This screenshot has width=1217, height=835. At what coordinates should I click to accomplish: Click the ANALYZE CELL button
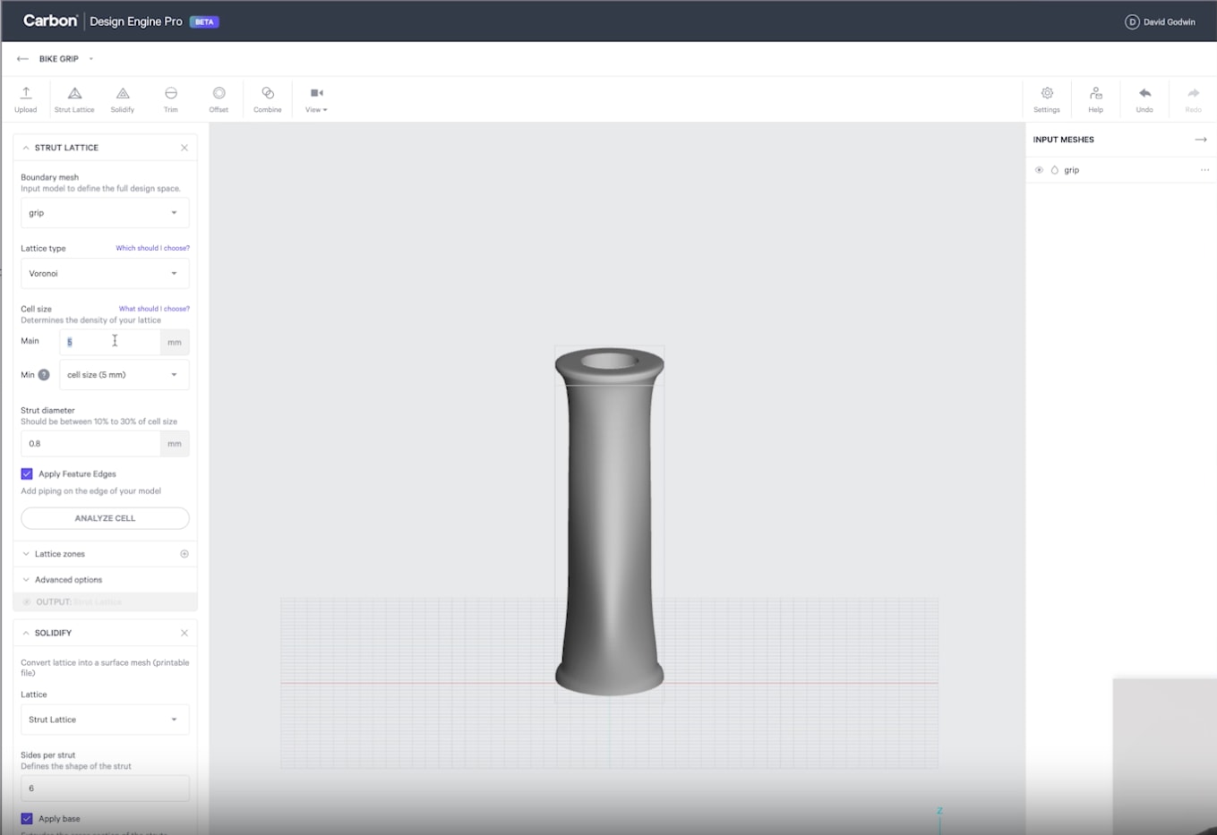(x=105, y=518)
